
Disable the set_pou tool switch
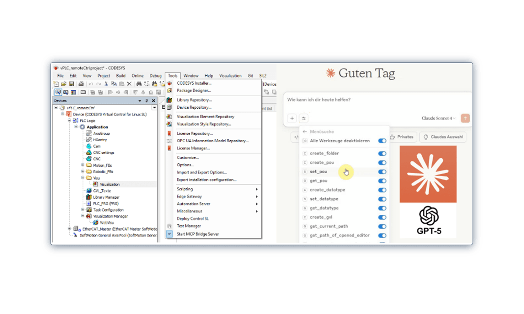click(x=382, y=172)
